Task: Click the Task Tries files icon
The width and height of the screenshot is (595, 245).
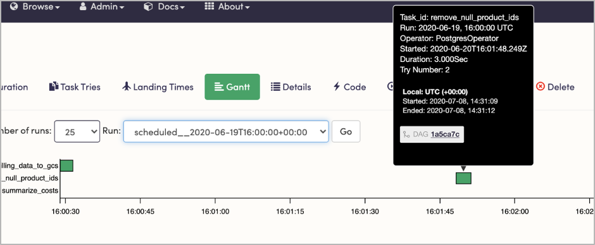Action: tap(54, 87)
